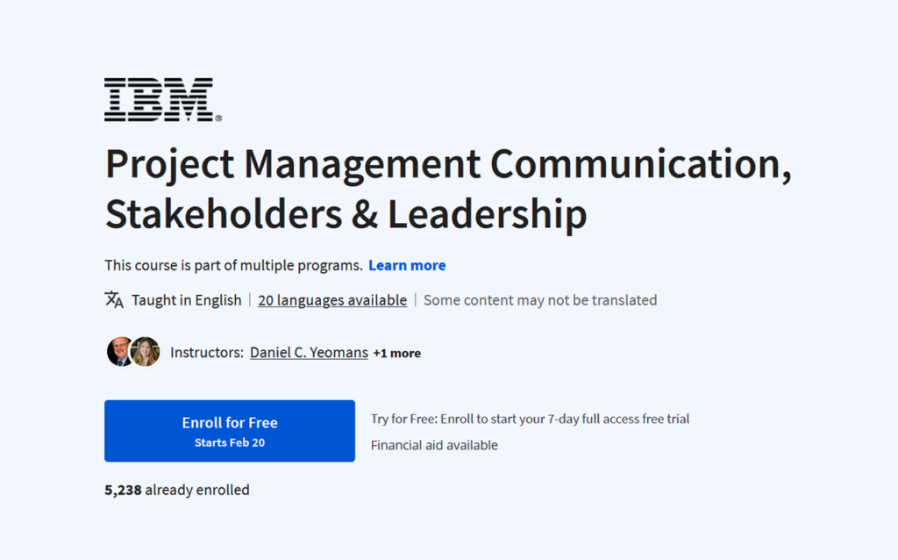Expand the +1 more instructors list
The height and width of the screenshot is (560, 898).
[x=396, y=353]
